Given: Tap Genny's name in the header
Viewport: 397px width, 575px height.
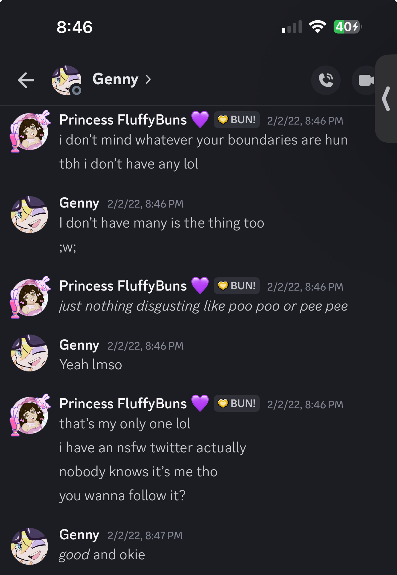Looking at the screenshot, I should point(115,79).
